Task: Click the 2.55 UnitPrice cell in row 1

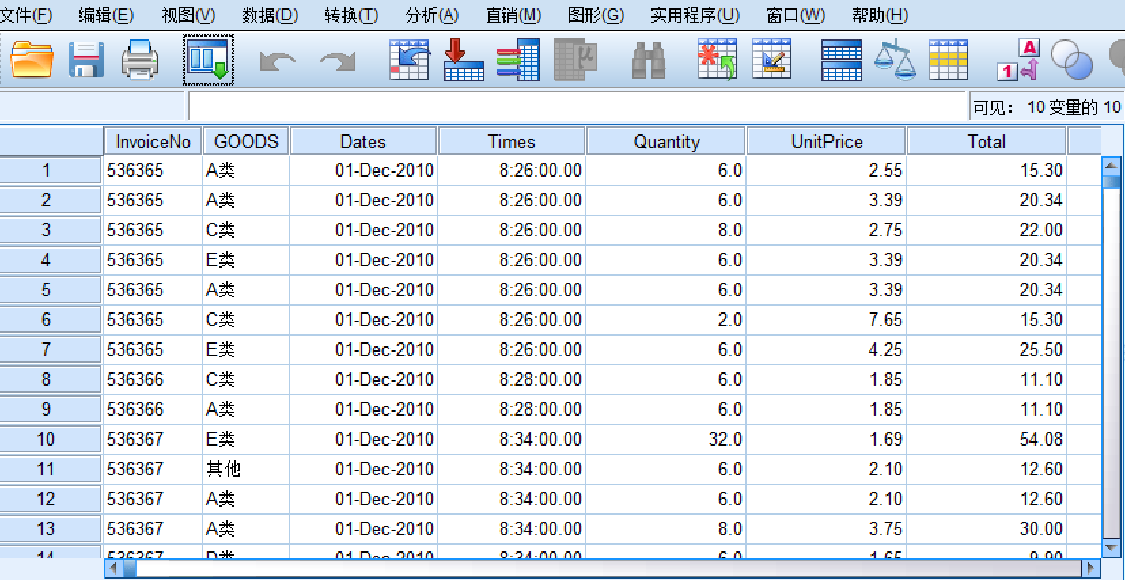Action: click(827, 170)
